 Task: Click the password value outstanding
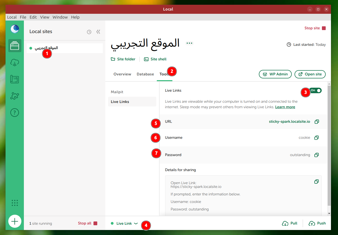click(300, 155)
